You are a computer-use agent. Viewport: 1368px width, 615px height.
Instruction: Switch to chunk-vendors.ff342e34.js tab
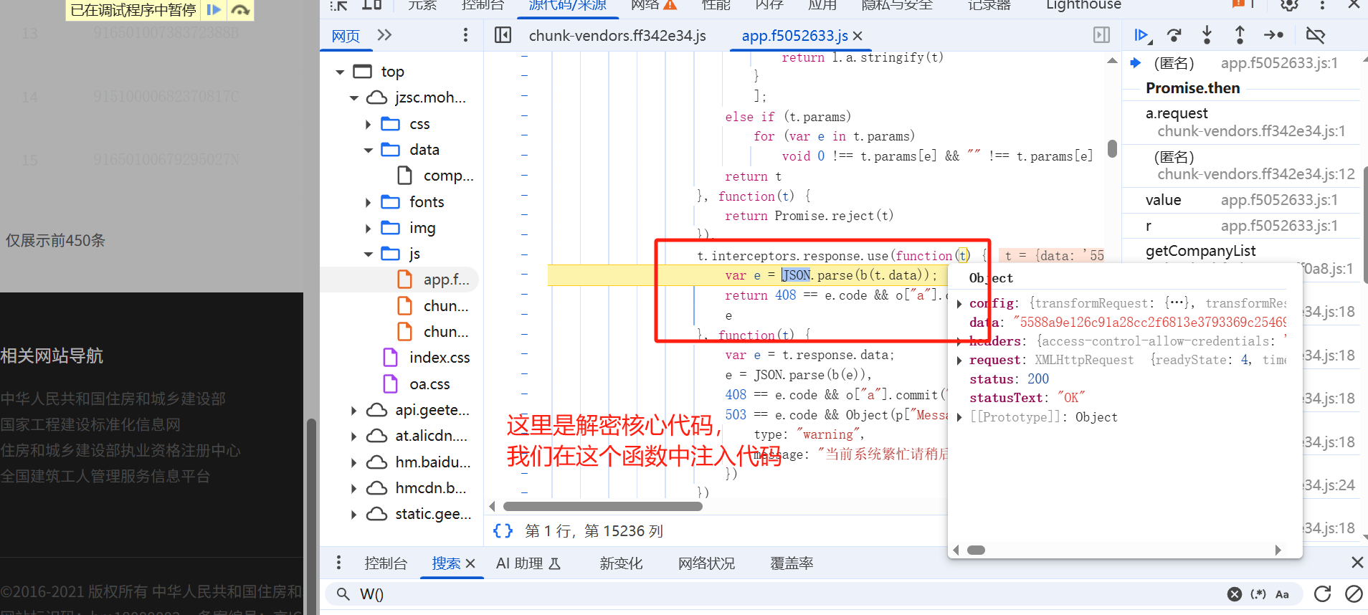[x=617, y=36]
